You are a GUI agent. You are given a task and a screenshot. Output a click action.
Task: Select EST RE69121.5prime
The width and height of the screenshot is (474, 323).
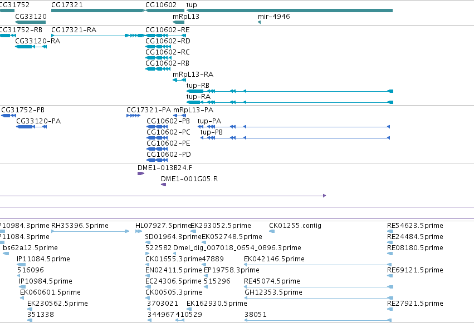(390, 276)
